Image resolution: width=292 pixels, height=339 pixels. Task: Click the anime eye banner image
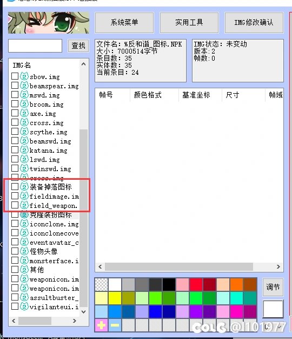click(x=49, y=23)
